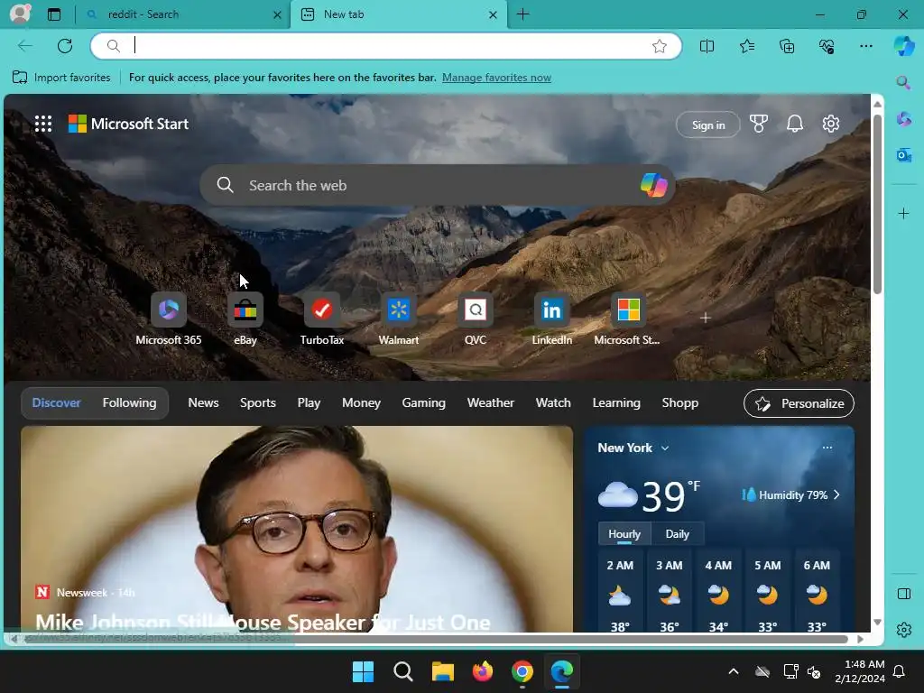Viewport: 924px width, 693px height.
Task: Open the Play category
Action: click(x=309, y=403)
